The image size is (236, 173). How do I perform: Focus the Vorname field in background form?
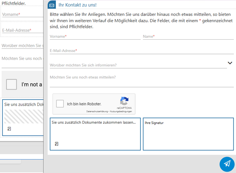click(x=22, y=14)
